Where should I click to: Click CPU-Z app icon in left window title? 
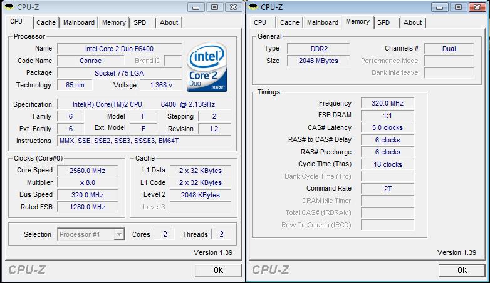(9, 6)
